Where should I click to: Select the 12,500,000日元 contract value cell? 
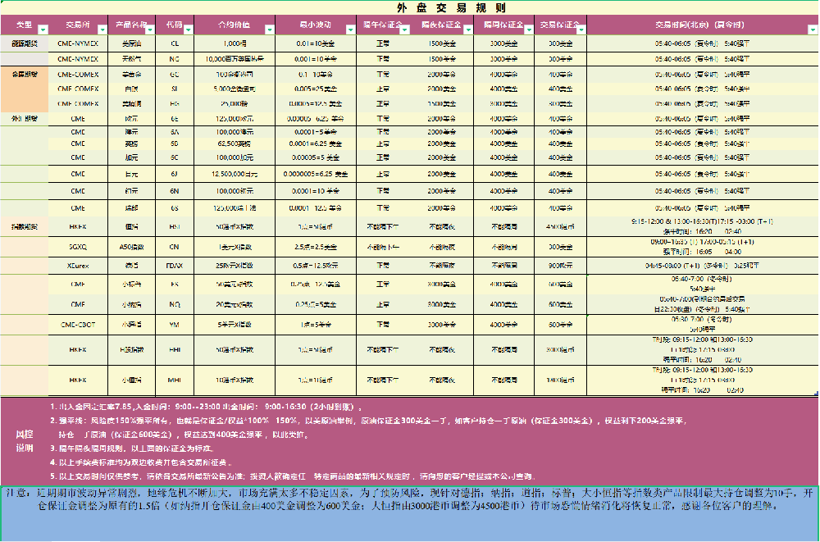(x=235, y=174)
